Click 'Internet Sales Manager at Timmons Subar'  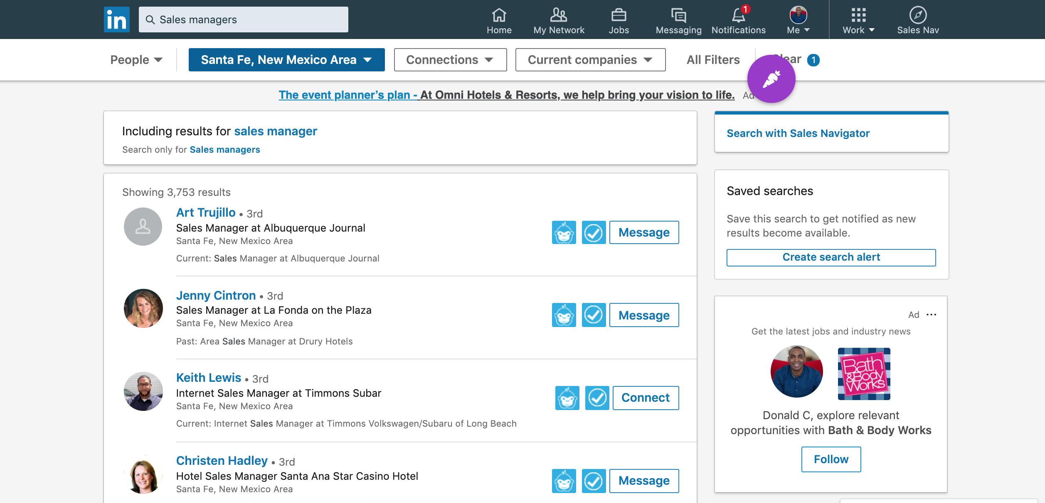279,393
